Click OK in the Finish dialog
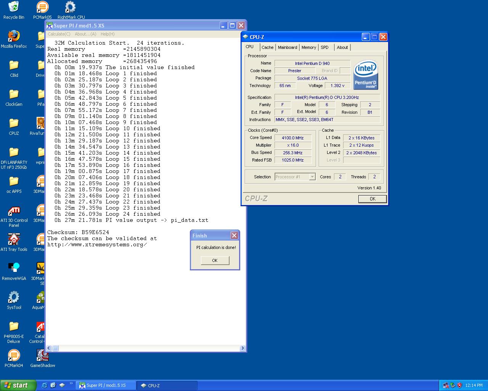Screen dimensions: 488x391 215,260
